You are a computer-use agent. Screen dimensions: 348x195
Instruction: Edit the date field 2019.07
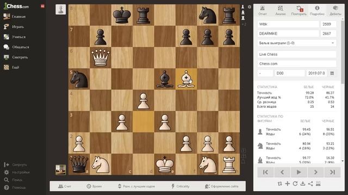pyautogui.click(x=316, y=73)
